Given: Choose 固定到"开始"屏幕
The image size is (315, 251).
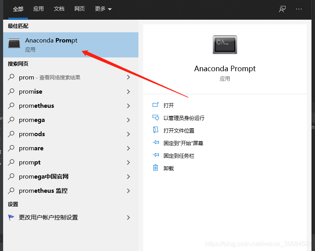Looking at the screenshot, I should pyautogui.click(x=183, y=143).
